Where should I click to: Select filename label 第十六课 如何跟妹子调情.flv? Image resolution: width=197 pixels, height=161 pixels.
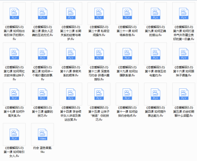[x=184, y=71]
